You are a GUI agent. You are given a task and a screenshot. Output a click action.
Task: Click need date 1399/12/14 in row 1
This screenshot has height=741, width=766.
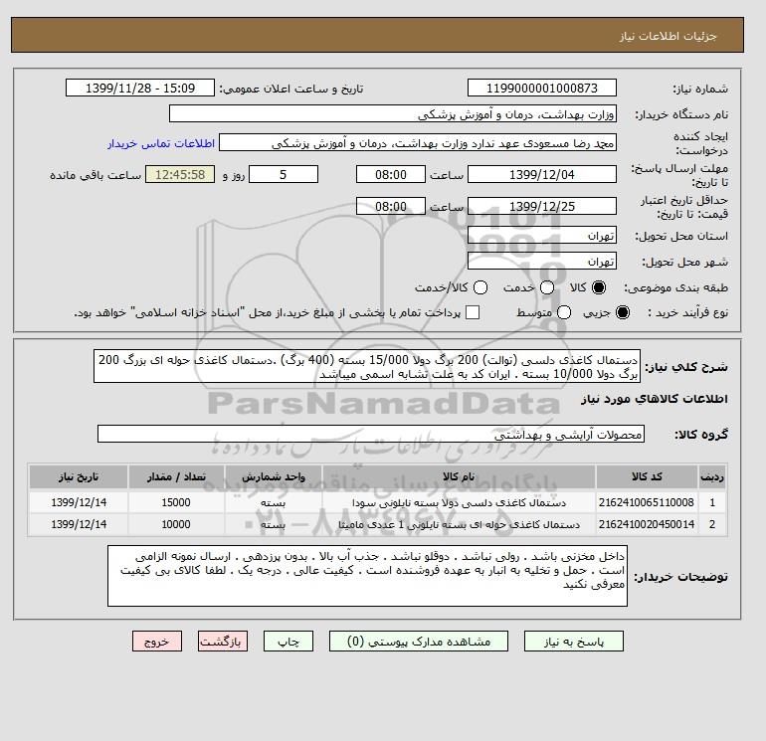79,502
